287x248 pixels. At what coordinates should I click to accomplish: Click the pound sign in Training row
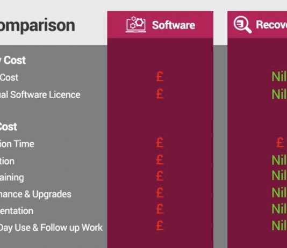click(160, 176)
